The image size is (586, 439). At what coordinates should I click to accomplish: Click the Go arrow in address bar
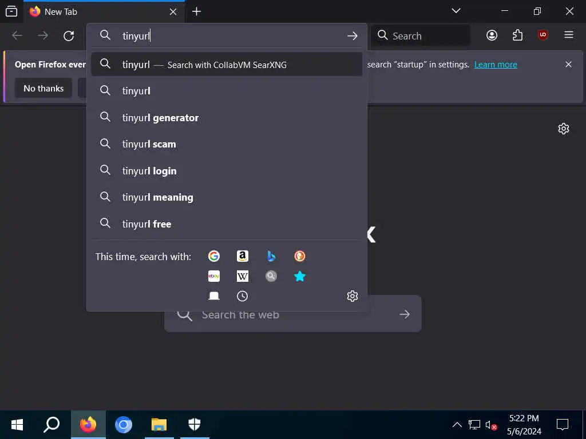click(352, 36)
